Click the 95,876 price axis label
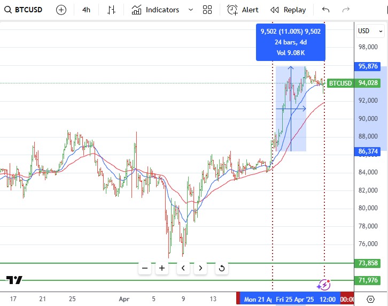Image resolution: width=388 pixels, height=306 pixels. pyautogui.click(x=368, y=66)
